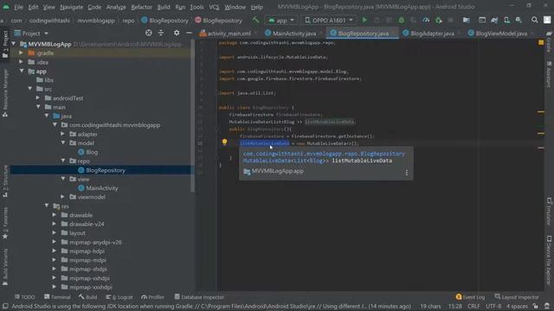The image size is (554, 311).
Task: Expand the adapter package
Action: pos(62,134)
